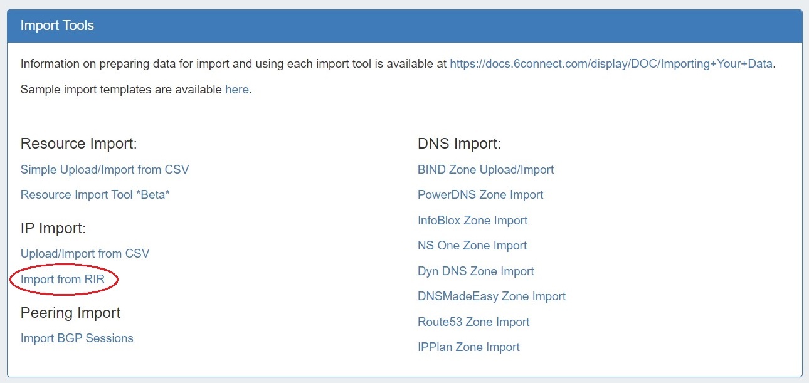809x383 pixels.
Task: Go to NS One Zone Import
Action: click(x=472, y=246)
